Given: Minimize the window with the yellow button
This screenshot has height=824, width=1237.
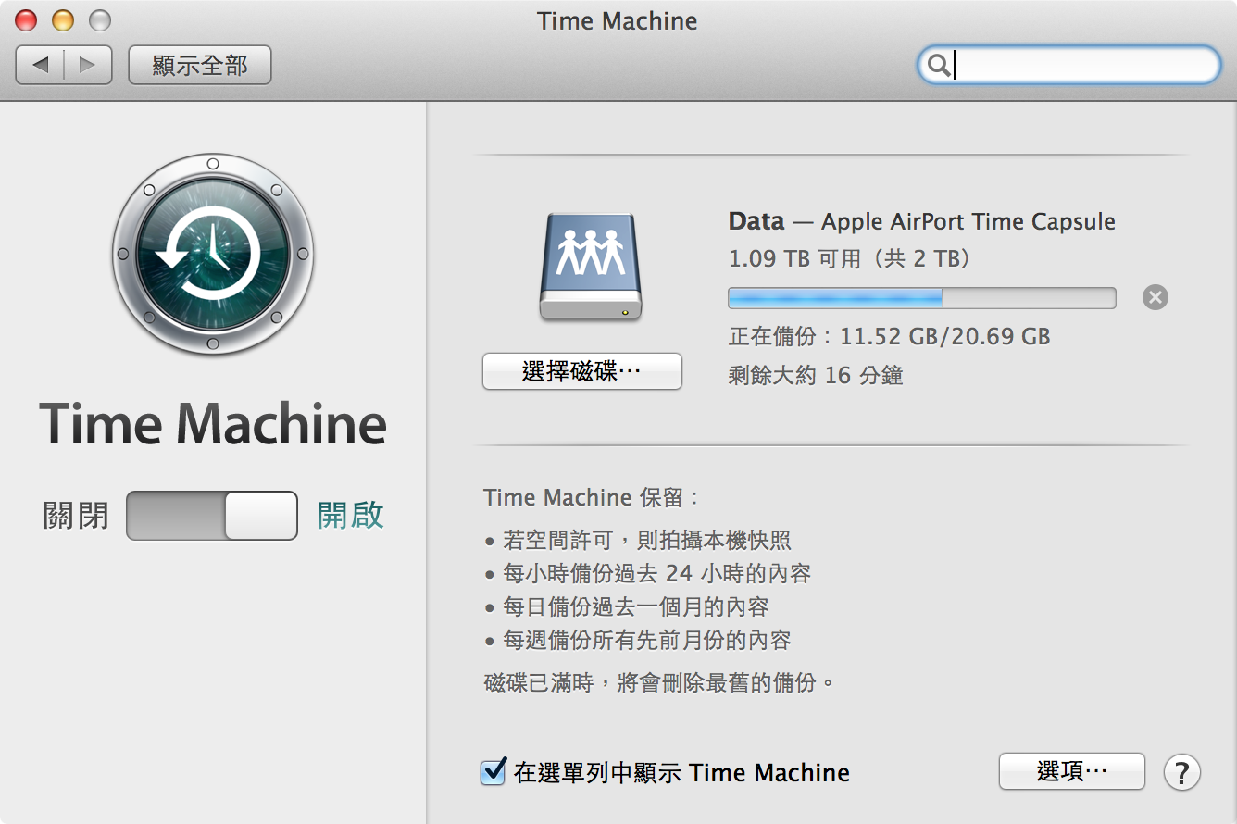Looking at the screenshot, I should [x=63, y=20].
